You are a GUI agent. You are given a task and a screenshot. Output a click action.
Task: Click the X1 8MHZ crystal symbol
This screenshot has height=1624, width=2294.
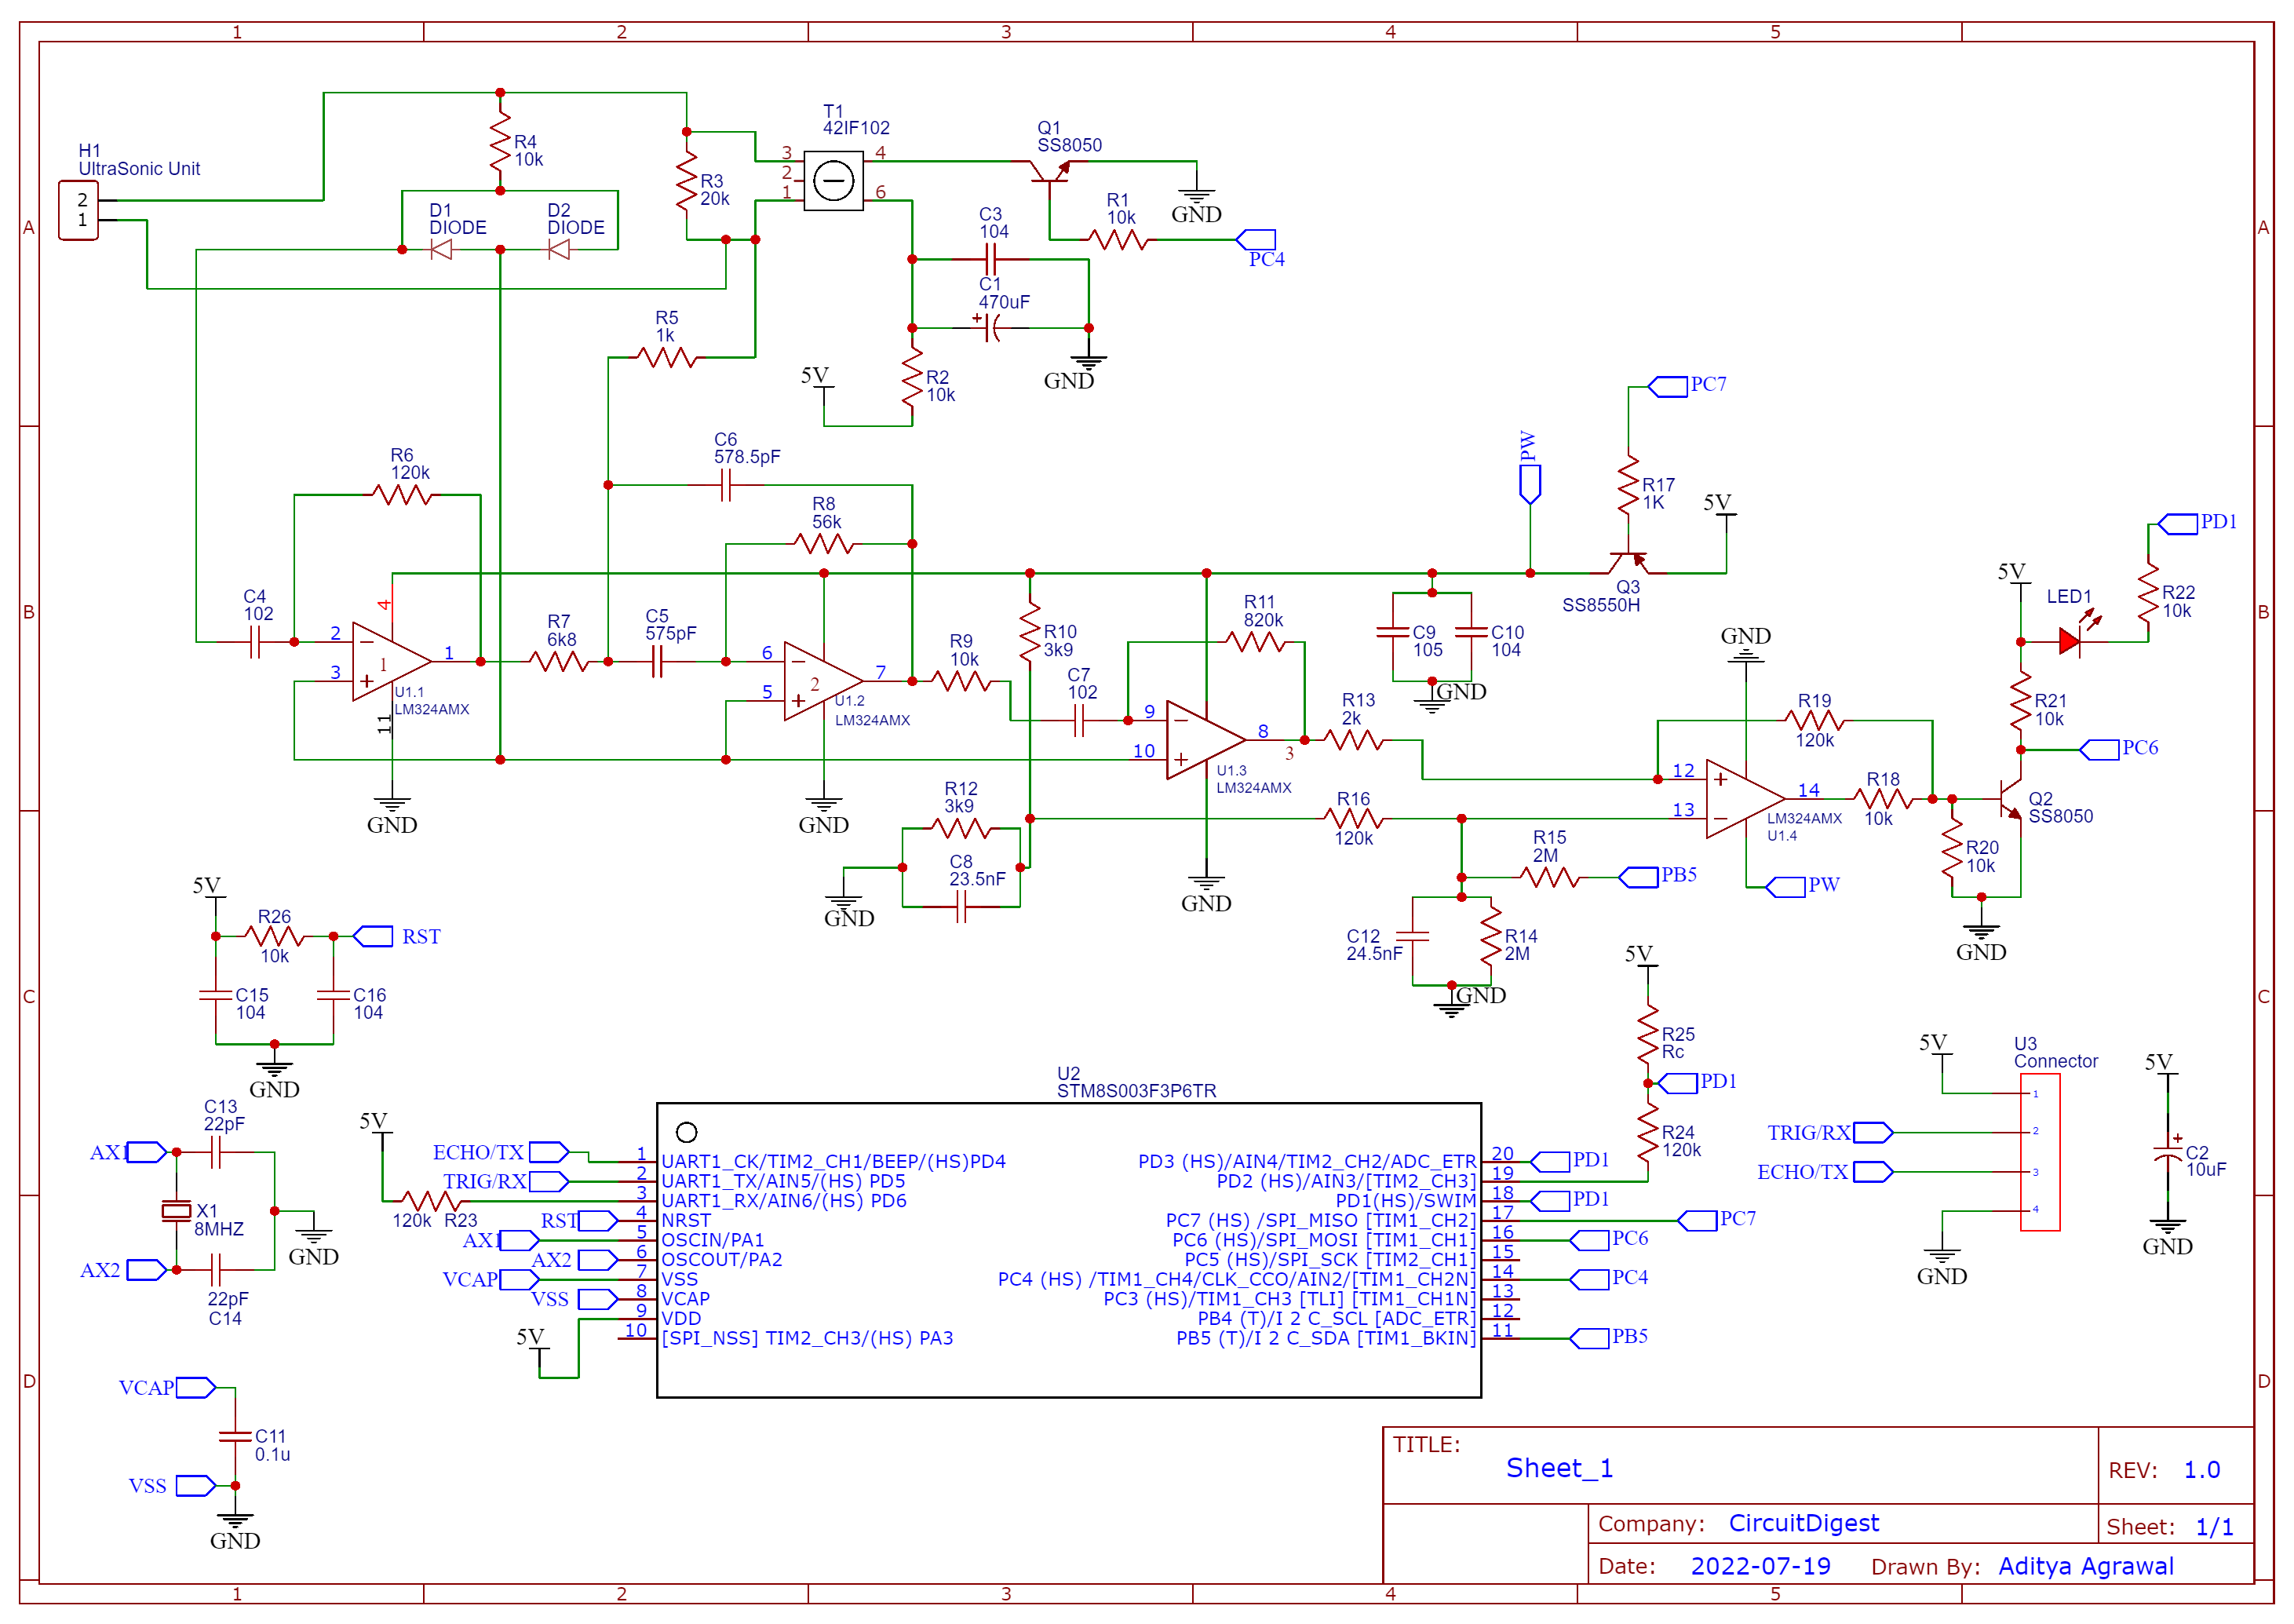click(176, 1211)
